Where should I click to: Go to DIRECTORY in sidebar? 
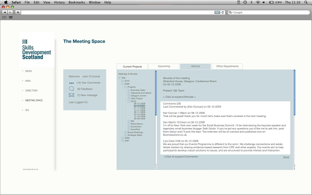[x=32, y=90]
